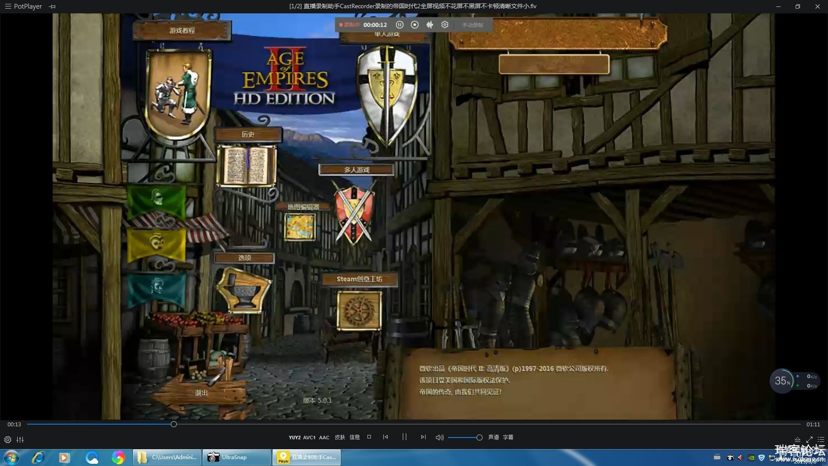Open the 字幕 subtitle menu
The width and height of the screenshot is (828, 466).
[x=508, y=438]
